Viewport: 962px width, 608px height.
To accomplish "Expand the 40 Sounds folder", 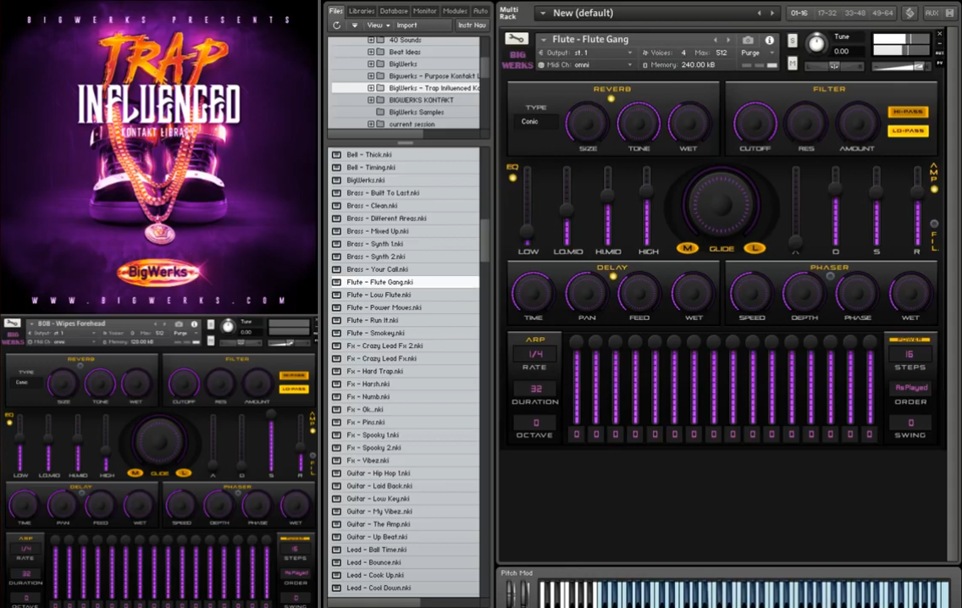I will pos(371,40).
